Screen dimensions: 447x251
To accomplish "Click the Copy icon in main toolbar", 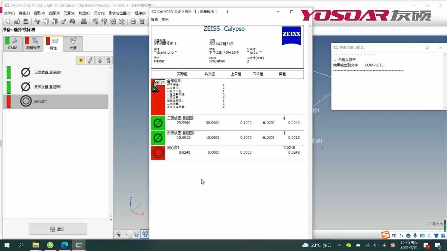I will click(x=46, y=22).
